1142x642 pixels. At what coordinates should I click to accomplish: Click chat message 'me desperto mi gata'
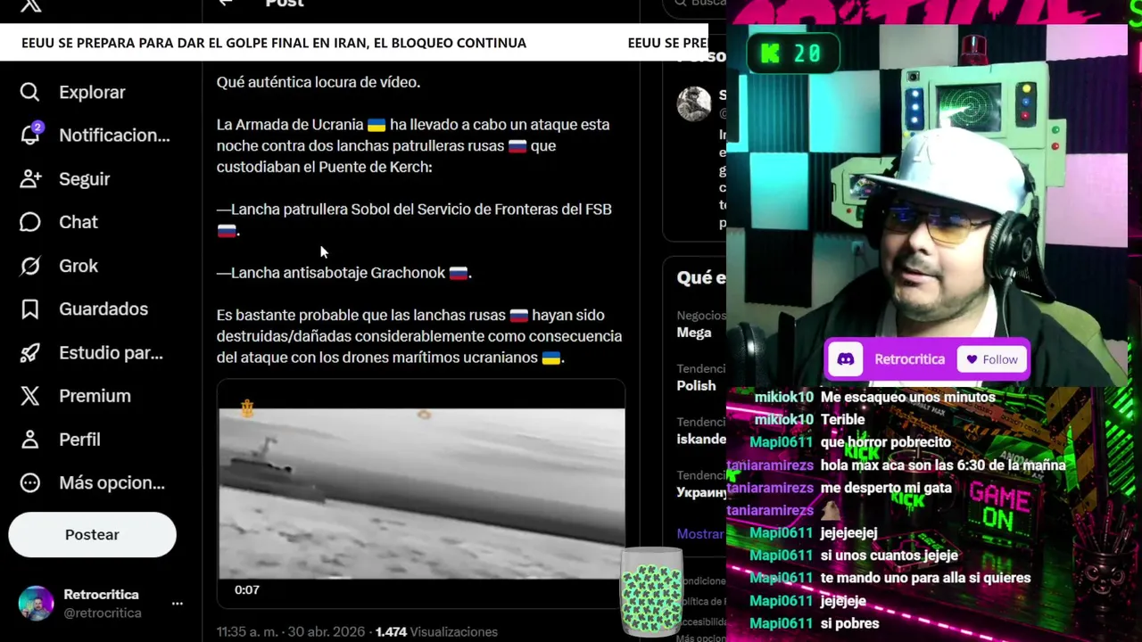click(x=886, y=488)
